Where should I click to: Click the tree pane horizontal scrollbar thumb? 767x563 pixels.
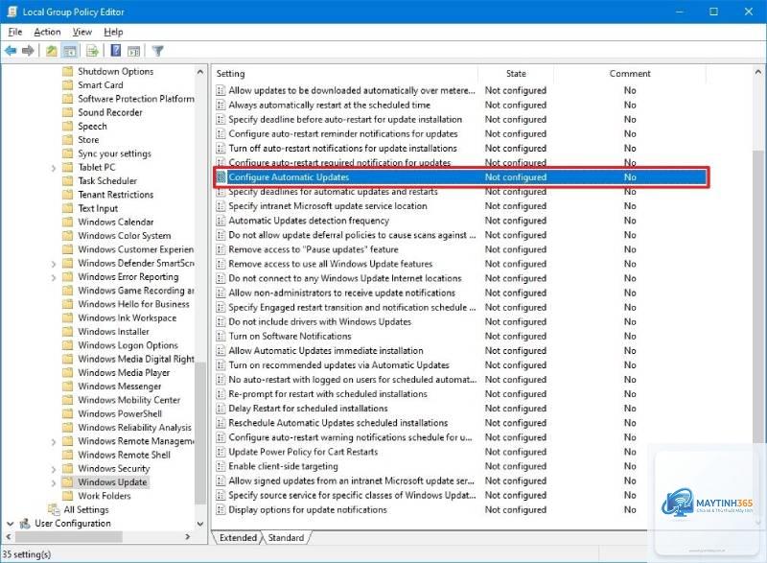(x=68, y=536)
